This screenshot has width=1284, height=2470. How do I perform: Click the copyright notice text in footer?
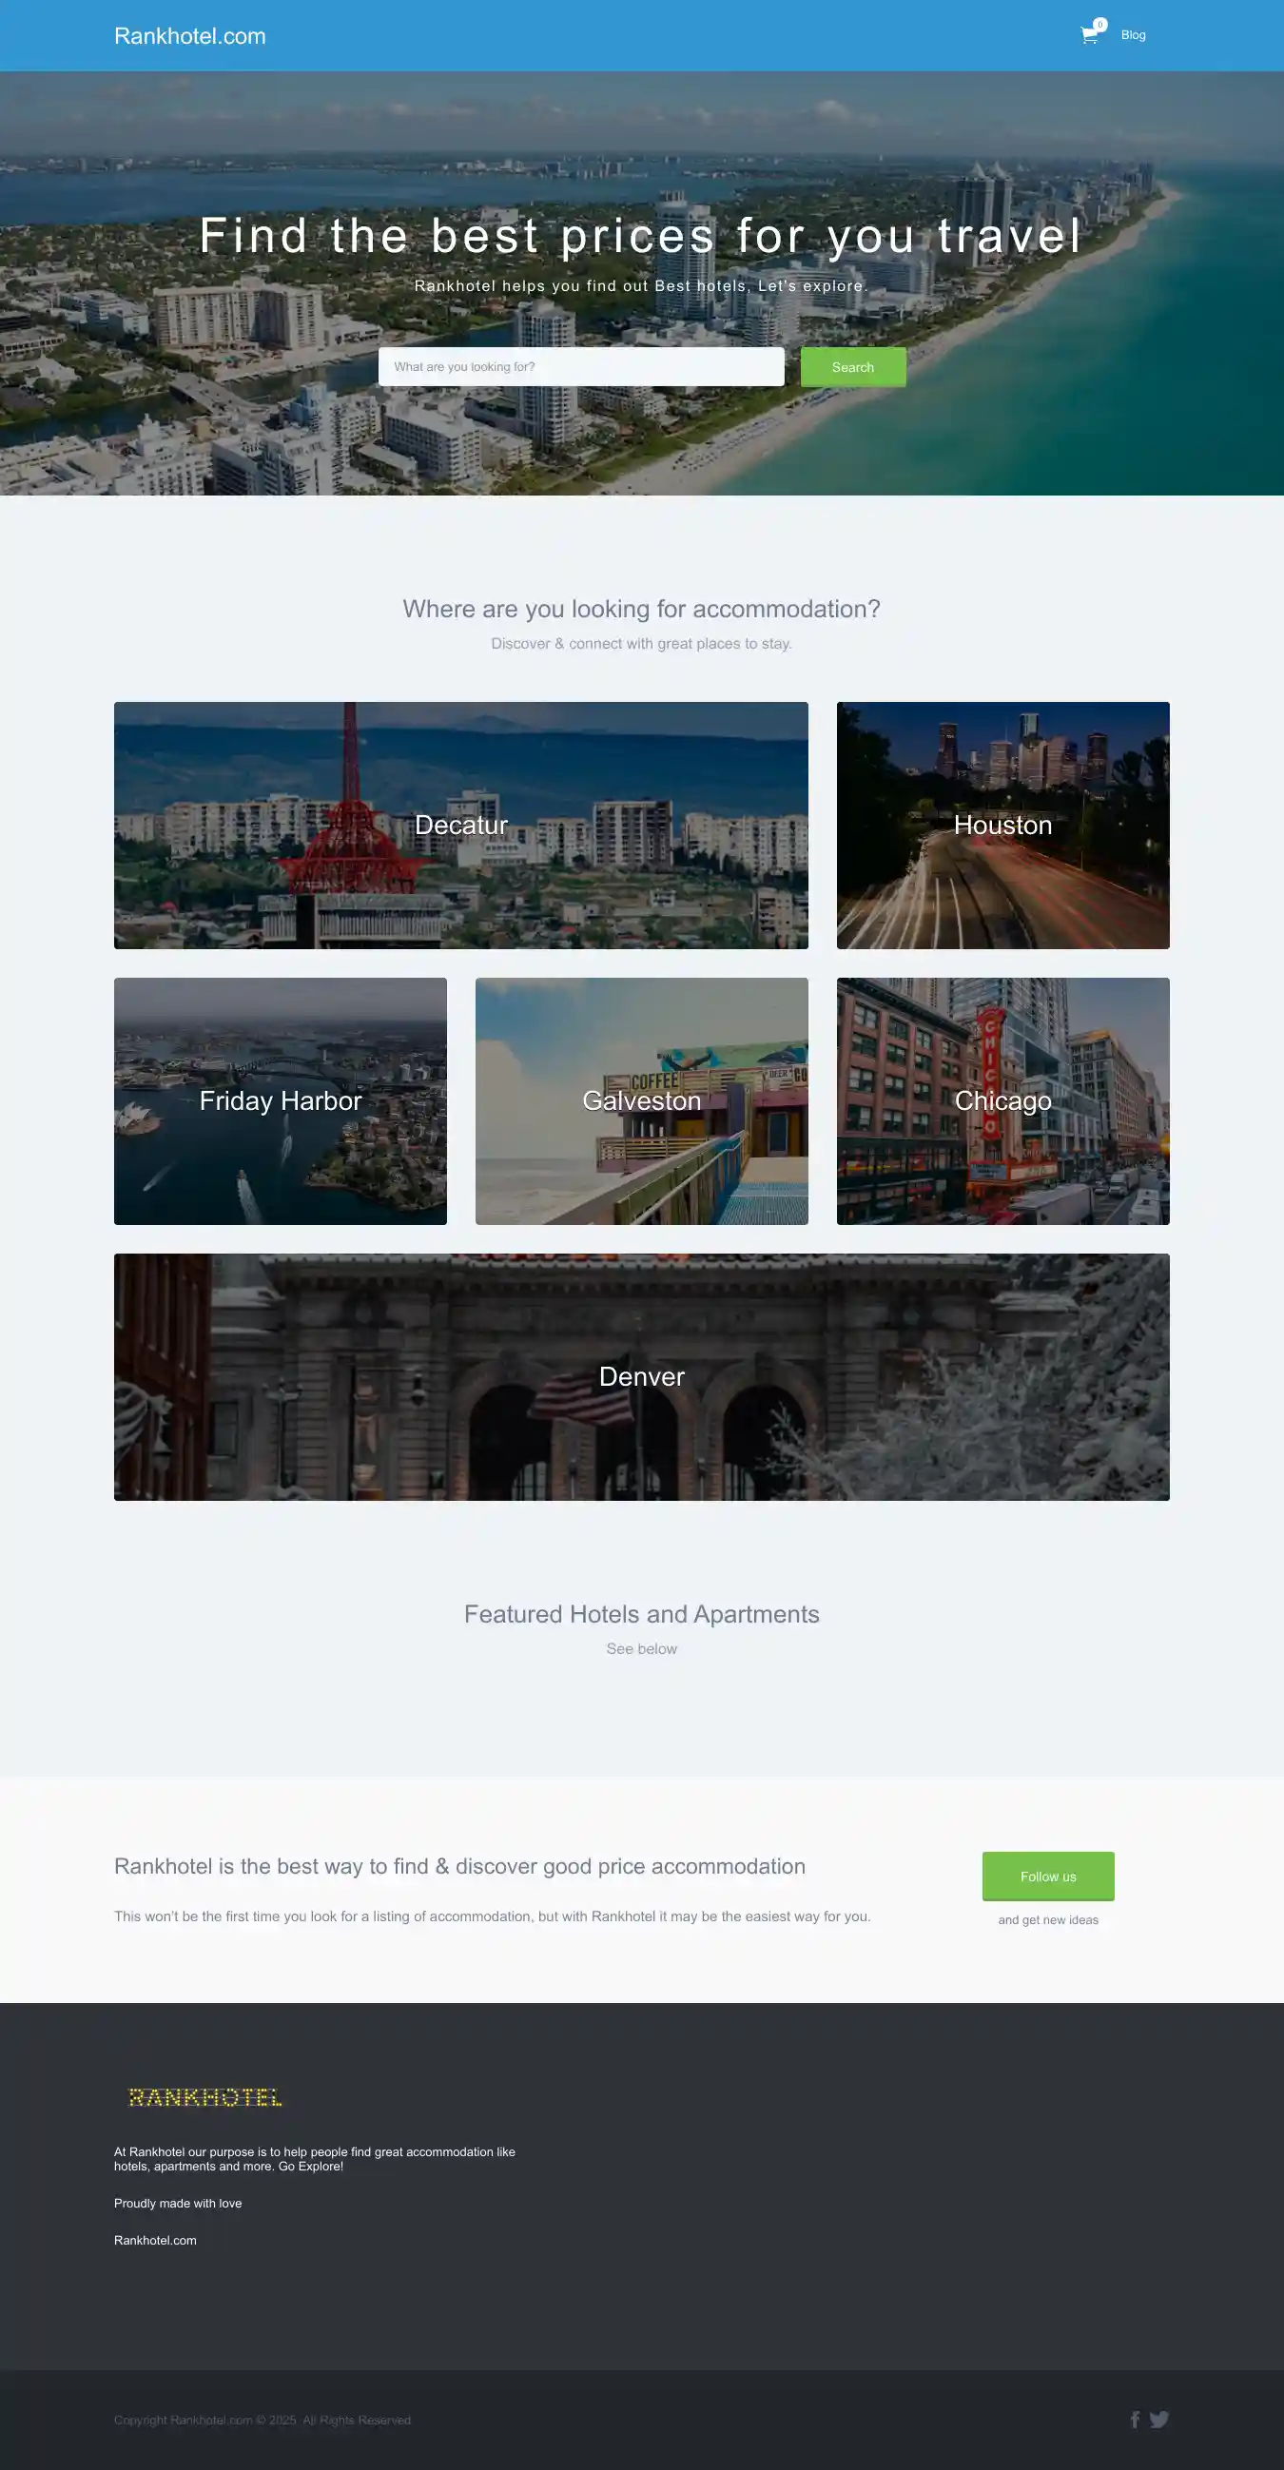coord(262,2421)
